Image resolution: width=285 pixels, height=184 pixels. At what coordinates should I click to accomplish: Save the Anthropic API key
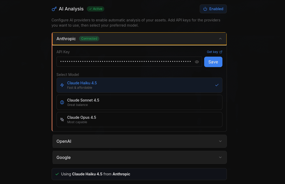[x=213, y=62]
